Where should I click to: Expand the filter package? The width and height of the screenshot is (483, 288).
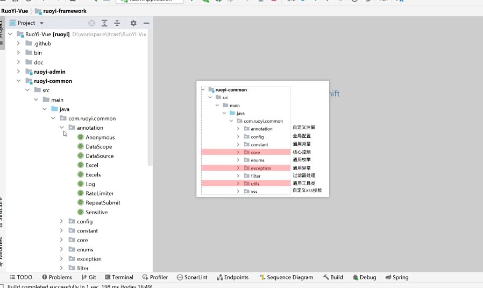[x=61, y=268]
